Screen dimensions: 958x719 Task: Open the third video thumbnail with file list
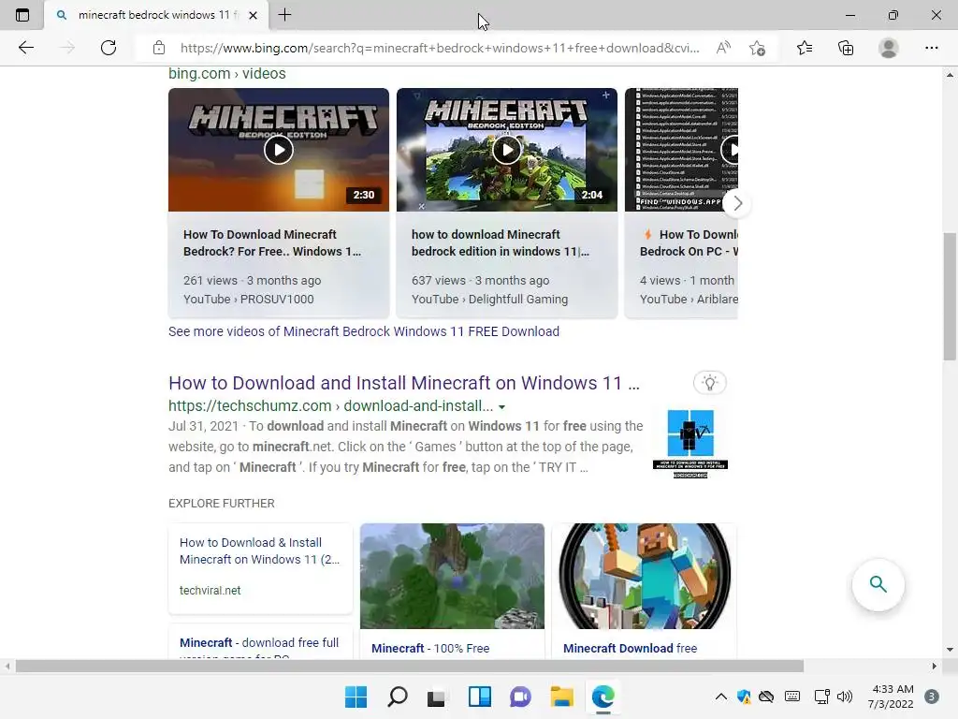click(681, 150)
